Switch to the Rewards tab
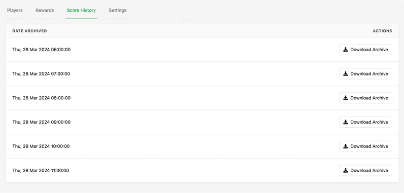404x193 pixels. click(x=45, y=11)
